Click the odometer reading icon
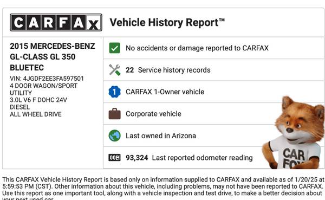 click(x=114, y=158)
